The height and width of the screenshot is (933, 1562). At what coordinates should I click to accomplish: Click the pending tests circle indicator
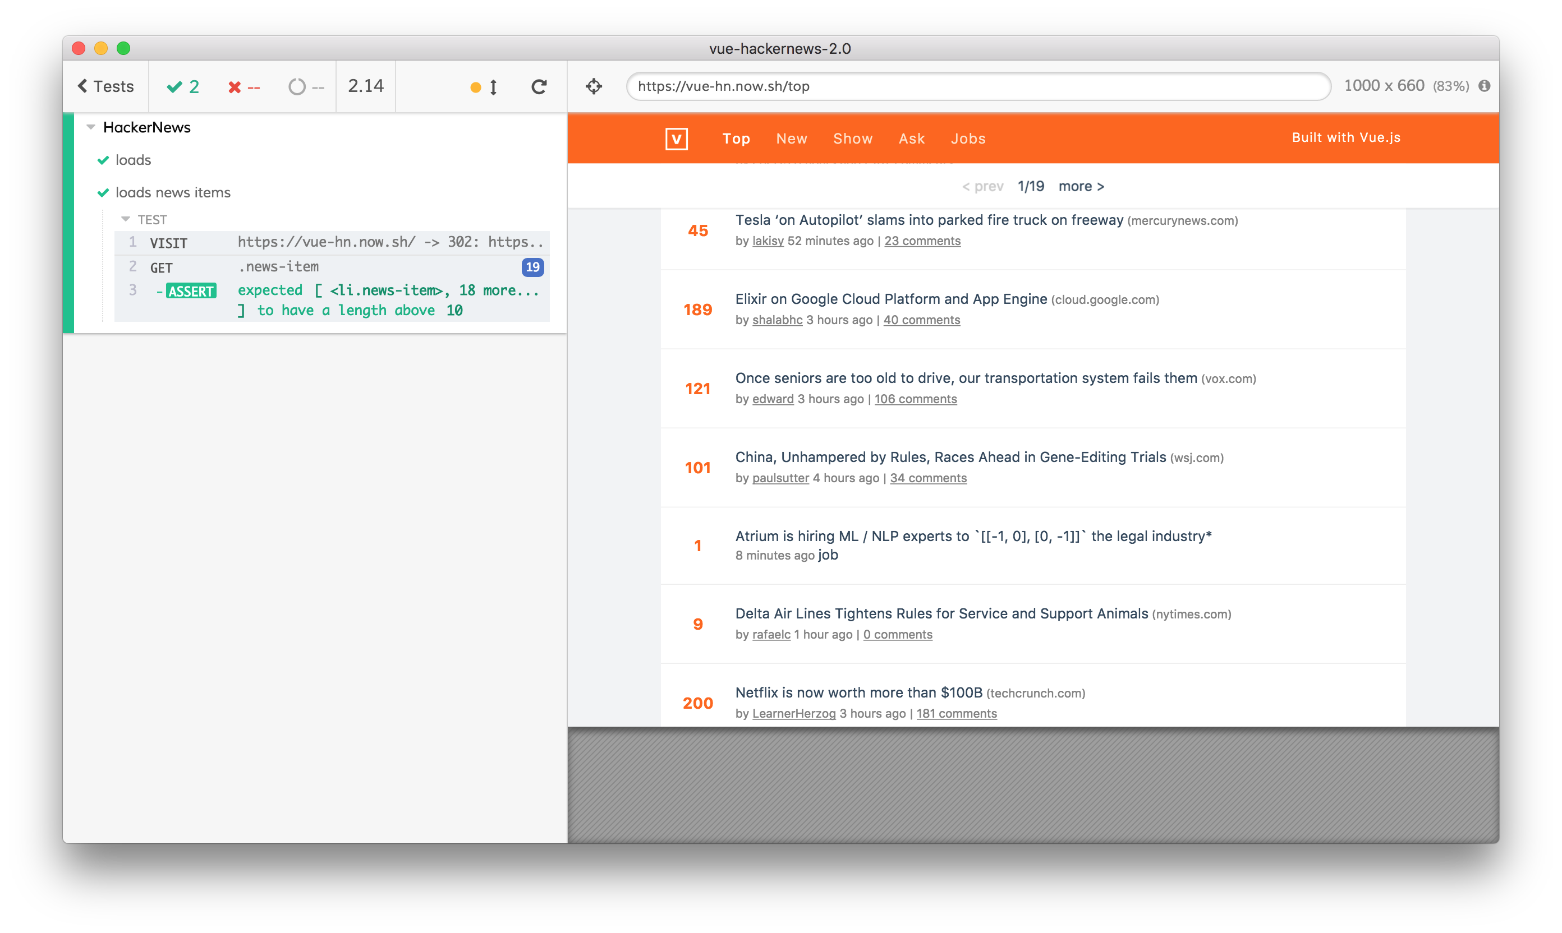(306, 87)
